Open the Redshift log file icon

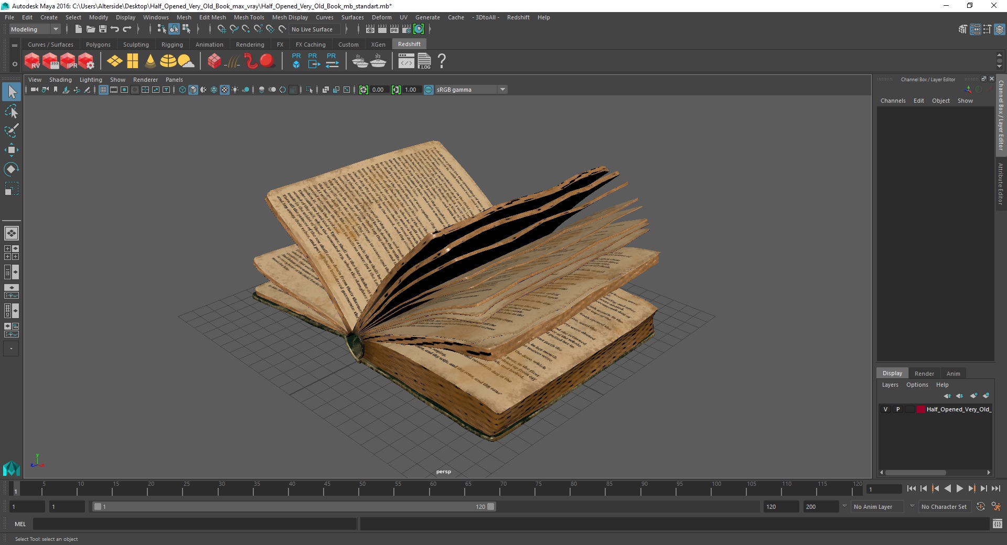point(424,61)
